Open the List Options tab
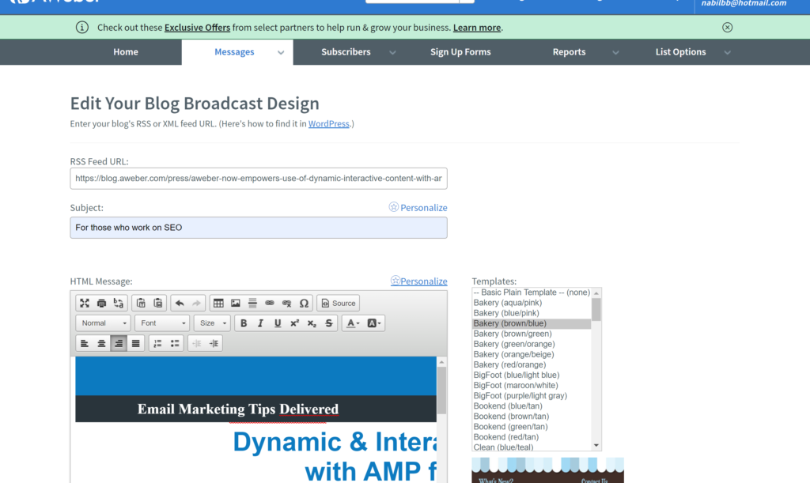Screen dimensions: 810x483 pyautogui.click(x=680, y=51)
